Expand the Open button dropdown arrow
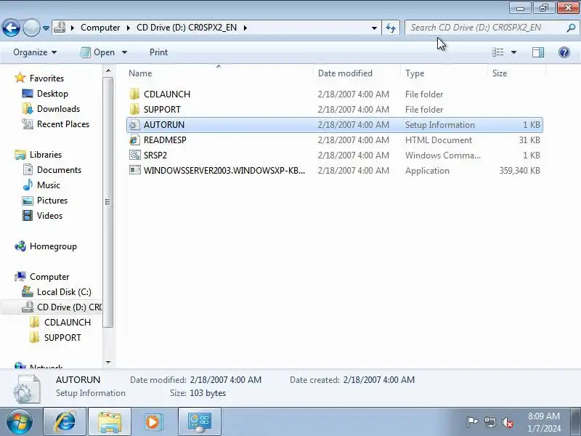581x436 pixels. click(x=124, y=52)
